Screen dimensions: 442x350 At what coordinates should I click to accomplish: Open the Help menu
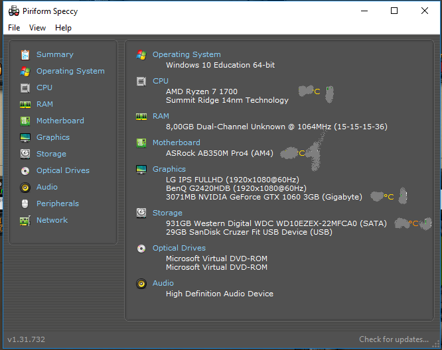pyautogui.click(x=63, y=28)
